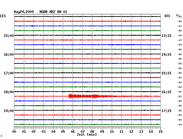Image resolution: width=183 pixels, height=139 pixels.
Task: Click the DC offset value -59
Action: (x=180, y=45)
